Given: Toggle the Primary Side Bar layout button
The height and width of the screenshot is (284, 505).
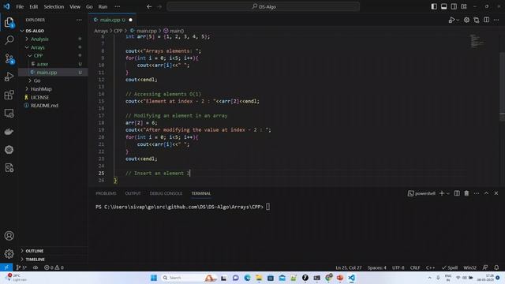Looking at the screenshot, I should [x=434, y=6].
